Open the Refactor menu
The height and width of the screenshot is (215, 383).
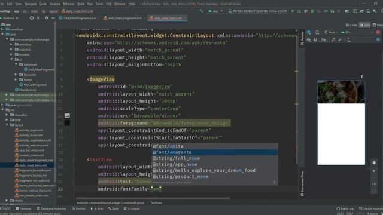[x=69, y=4]
